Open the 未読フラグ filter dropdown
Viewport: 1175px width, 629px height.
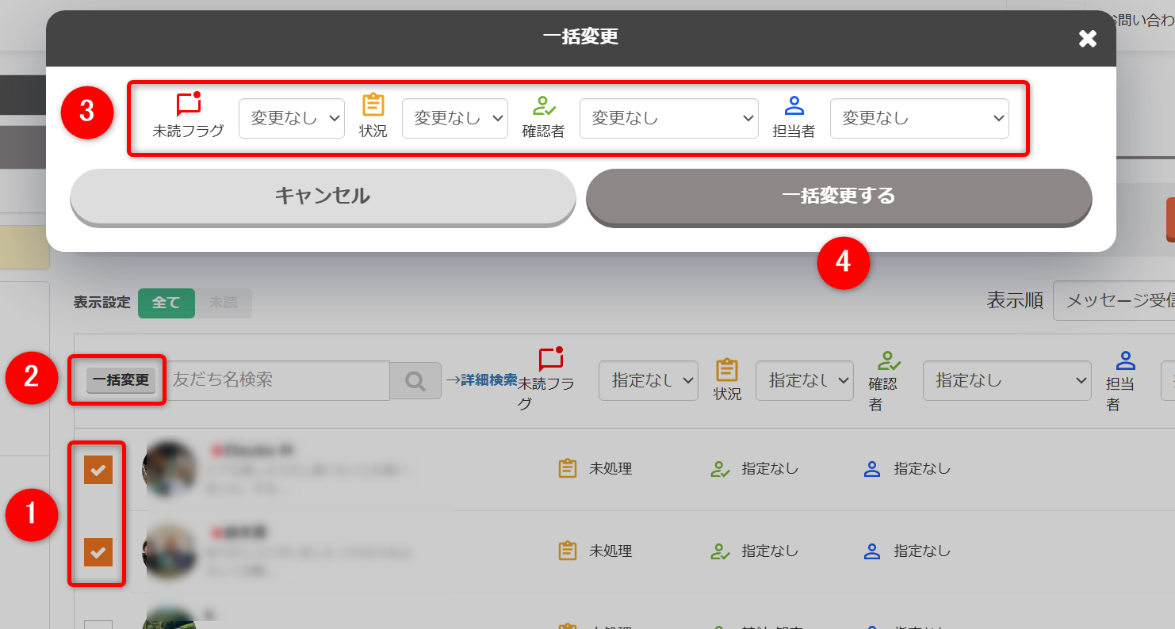649,381
